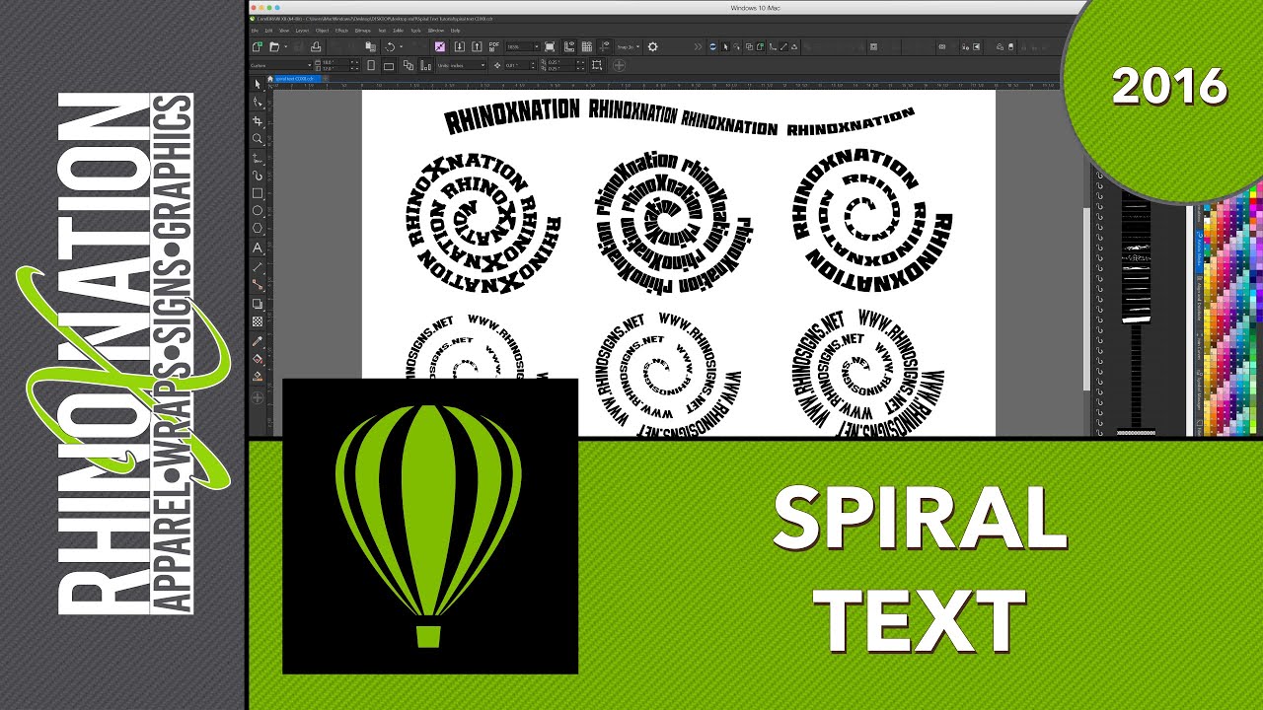Toggle show rulers button

tap(569, 46)
